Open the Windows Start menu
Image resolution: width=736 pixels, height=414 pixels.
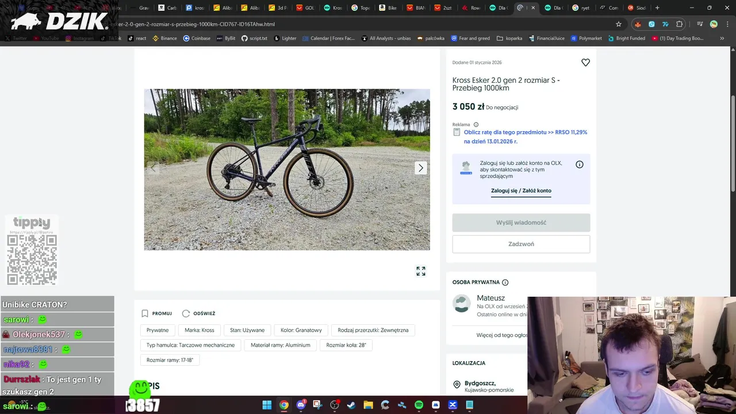[267, 405]
